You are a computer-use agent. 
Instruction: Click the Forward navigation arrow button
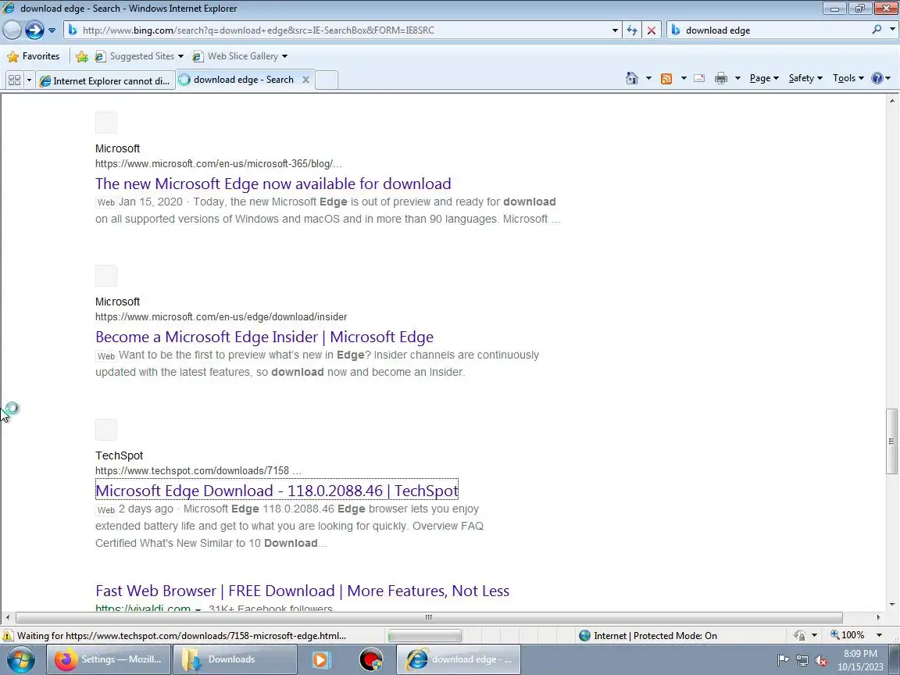click(x=34, y=30)
